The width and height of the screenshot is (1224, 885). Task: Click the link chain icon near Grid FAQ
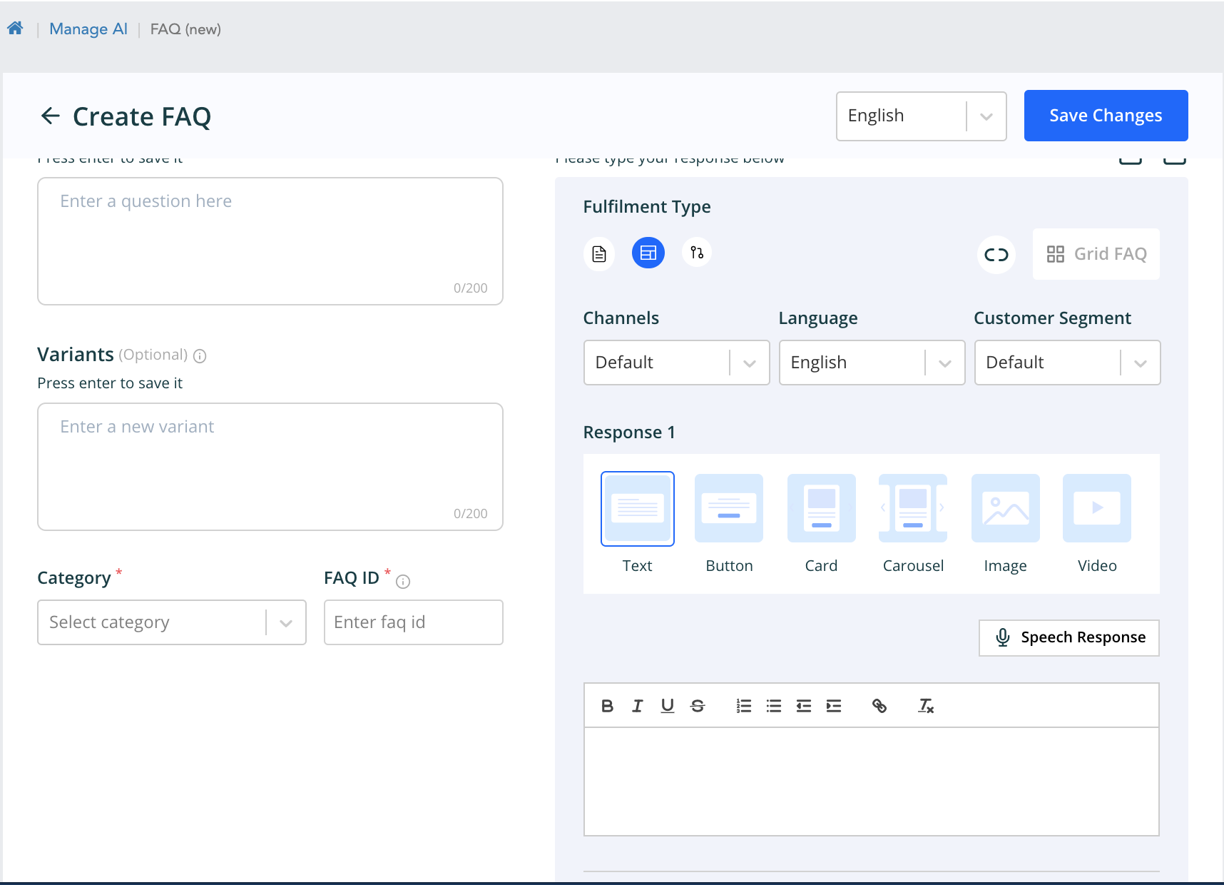pos(996,254)
